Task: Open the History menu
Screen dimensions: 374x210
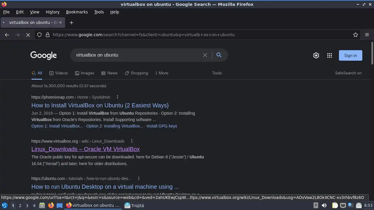Action: point(53,12)
